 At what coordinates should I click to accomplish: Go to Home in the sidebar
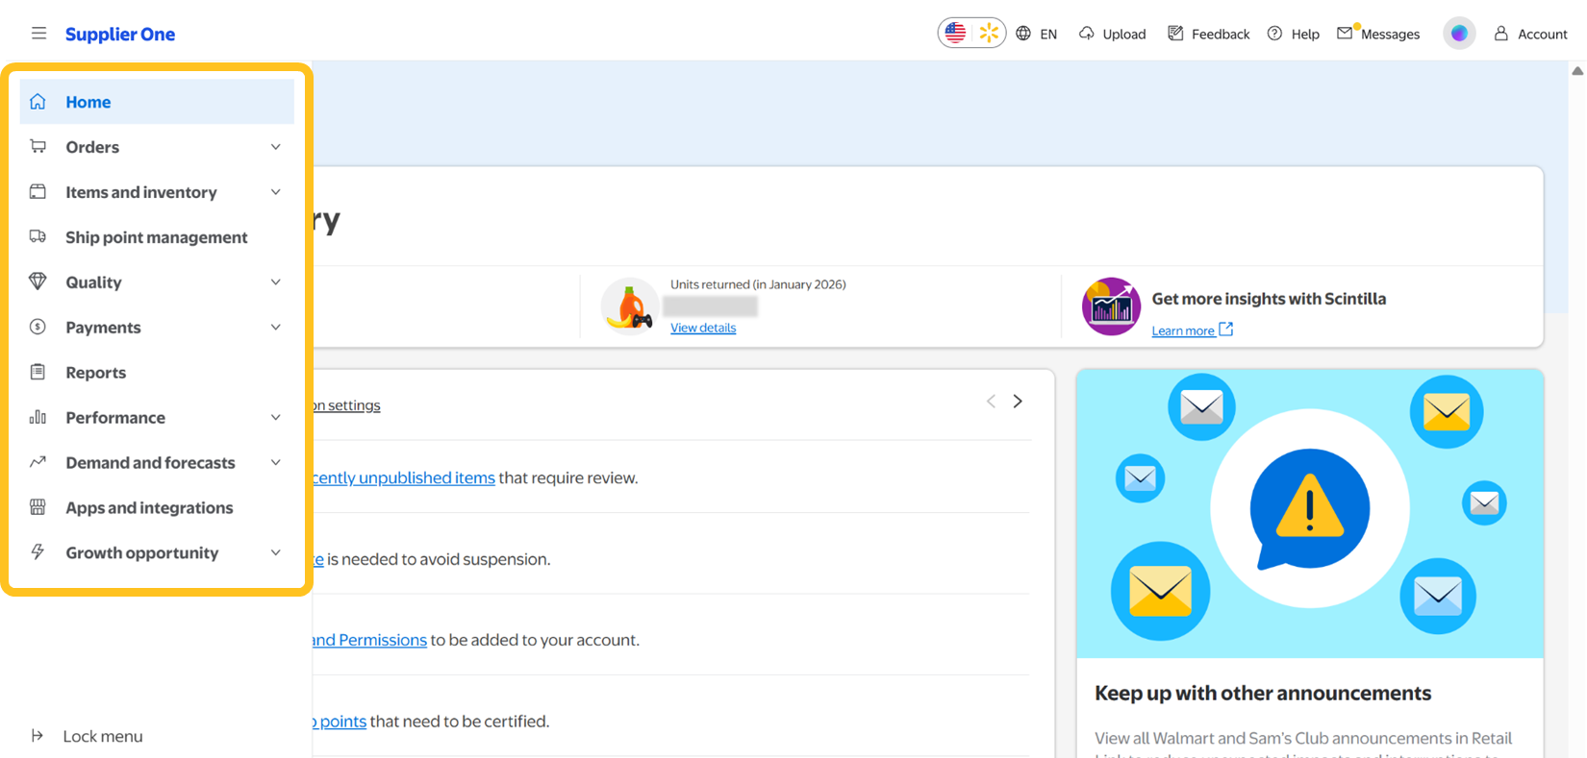pyautogui.click(x=157, y=102)
